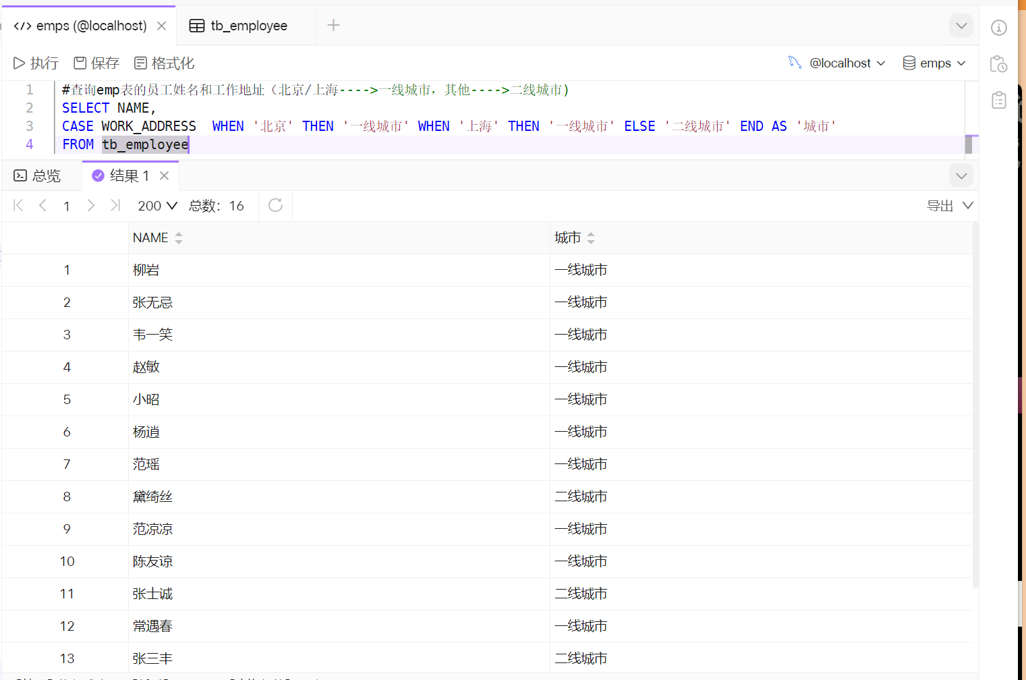Select the cell 张士诚
The width and height of the screenshot is (1026, 680).
[x=339, y=594]
